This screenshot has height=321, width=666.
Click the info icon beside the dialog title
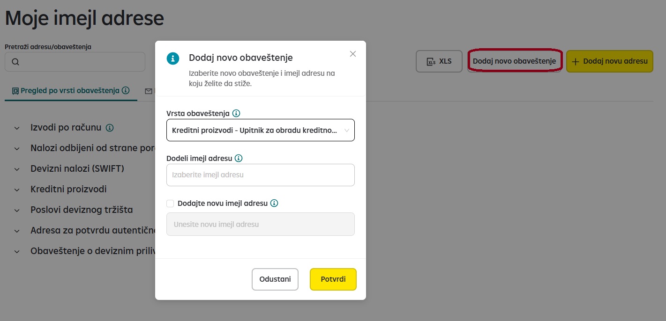(172, 58)
